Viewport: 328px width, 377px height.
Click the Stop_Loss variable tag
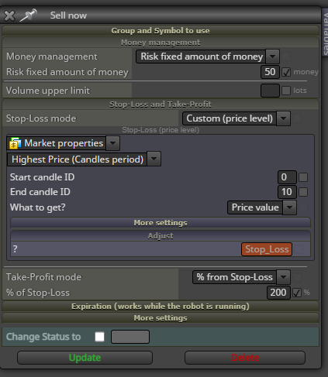[x=267, y=249]
